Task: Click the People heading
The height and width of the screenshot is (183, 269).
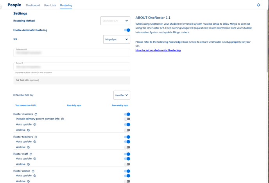Action: (x=14, y=5)
